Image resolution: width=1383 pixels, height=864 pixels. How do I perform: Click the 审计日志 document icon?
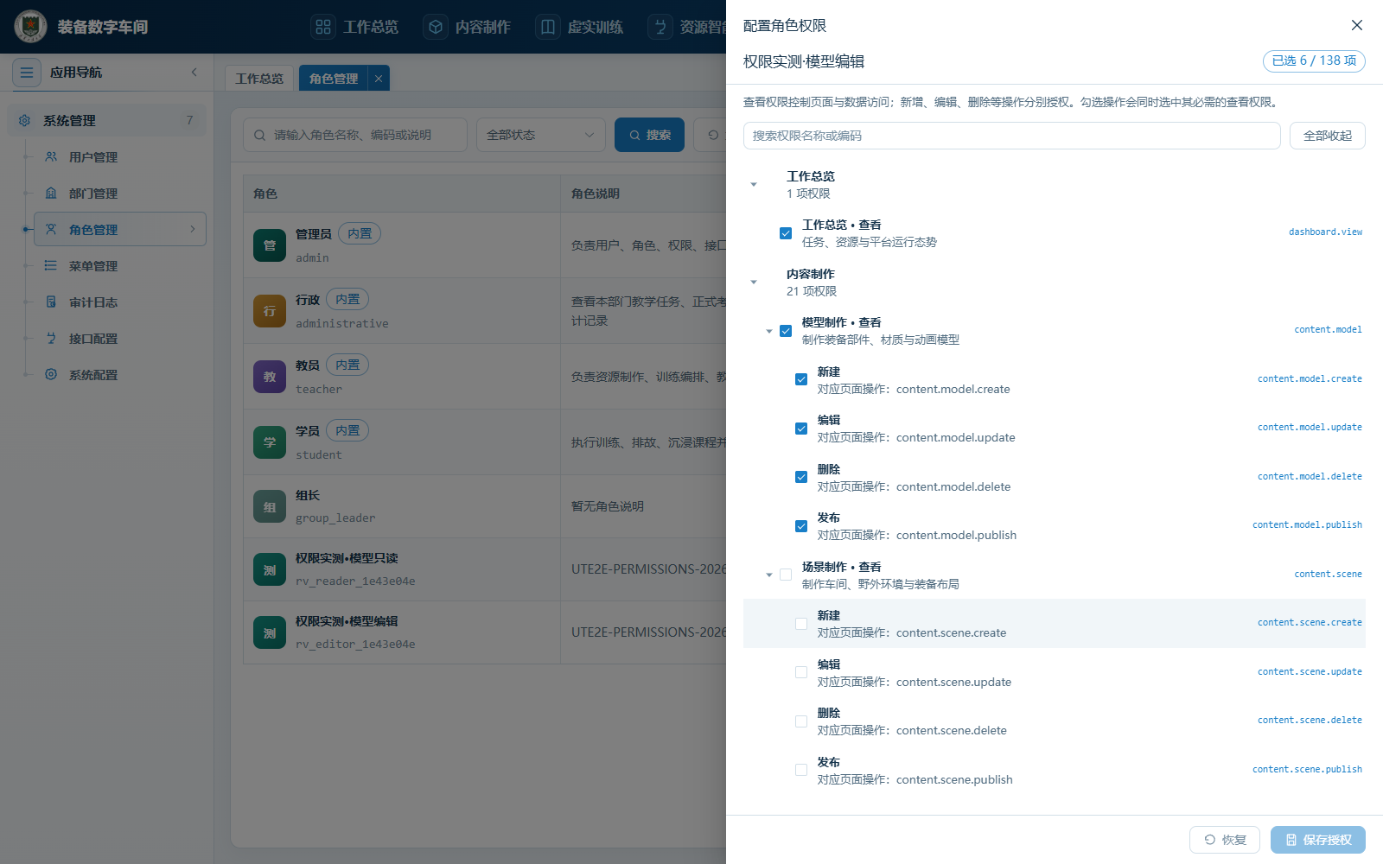[x=51, y=302]
